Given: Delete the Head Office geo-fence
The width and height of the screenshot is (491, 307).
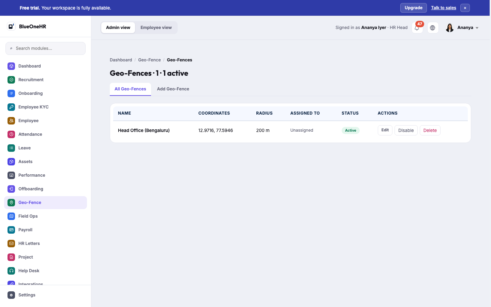Looking at the screenshot, I should click(x=430, y=130).
